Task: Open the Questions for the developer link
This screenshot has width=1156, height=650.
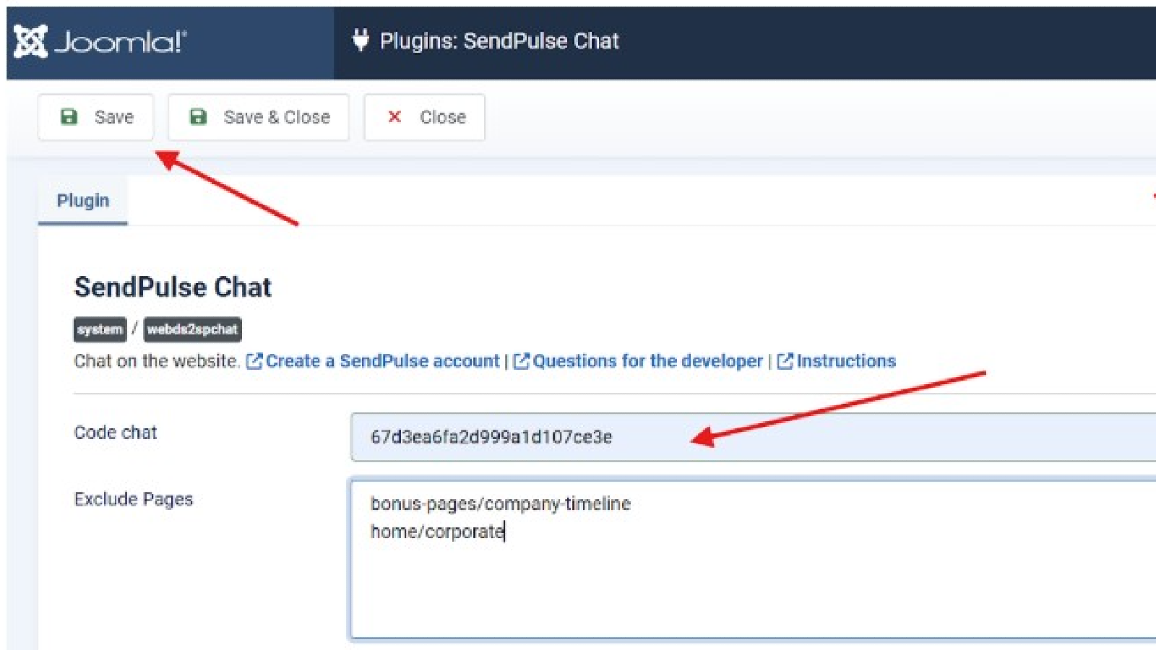Action: pyautogui.click(x=647, y=361)
